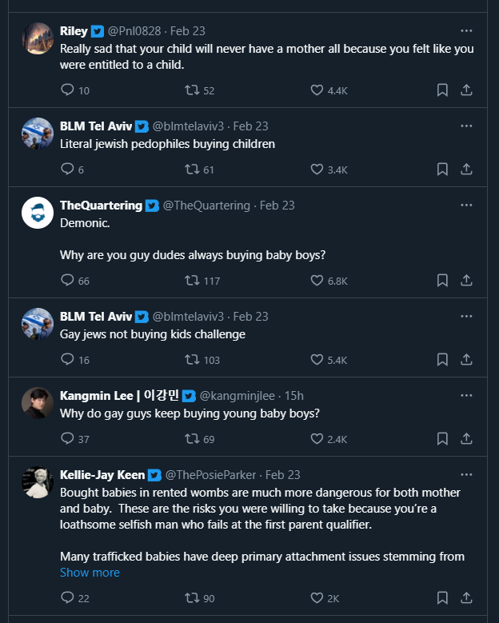499x623 pixels.
Task: Open more options on Kangmin Lee's tweet
Action: point(466,396)
